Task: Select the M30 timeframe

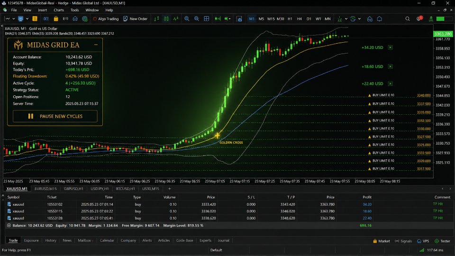Action: pyautogui.click(x=280, y=18)
